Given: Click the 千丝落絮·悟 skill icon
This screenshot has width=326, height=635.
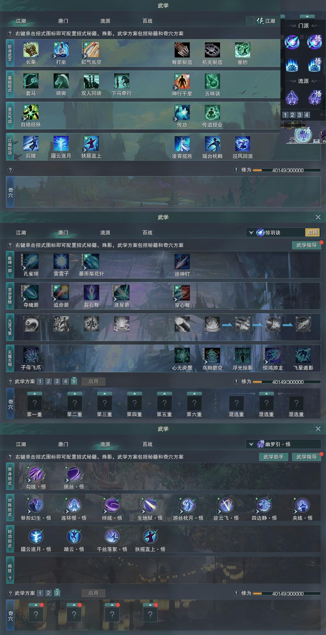Looking at the screenshot, I should [112, 536].
